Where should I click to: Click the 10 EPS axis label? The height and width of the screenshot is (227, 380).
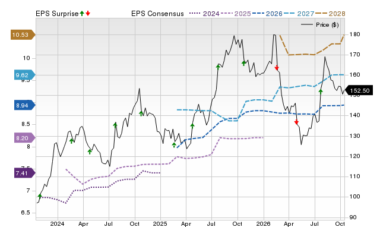pyautogui.click(x=26, y=58)
